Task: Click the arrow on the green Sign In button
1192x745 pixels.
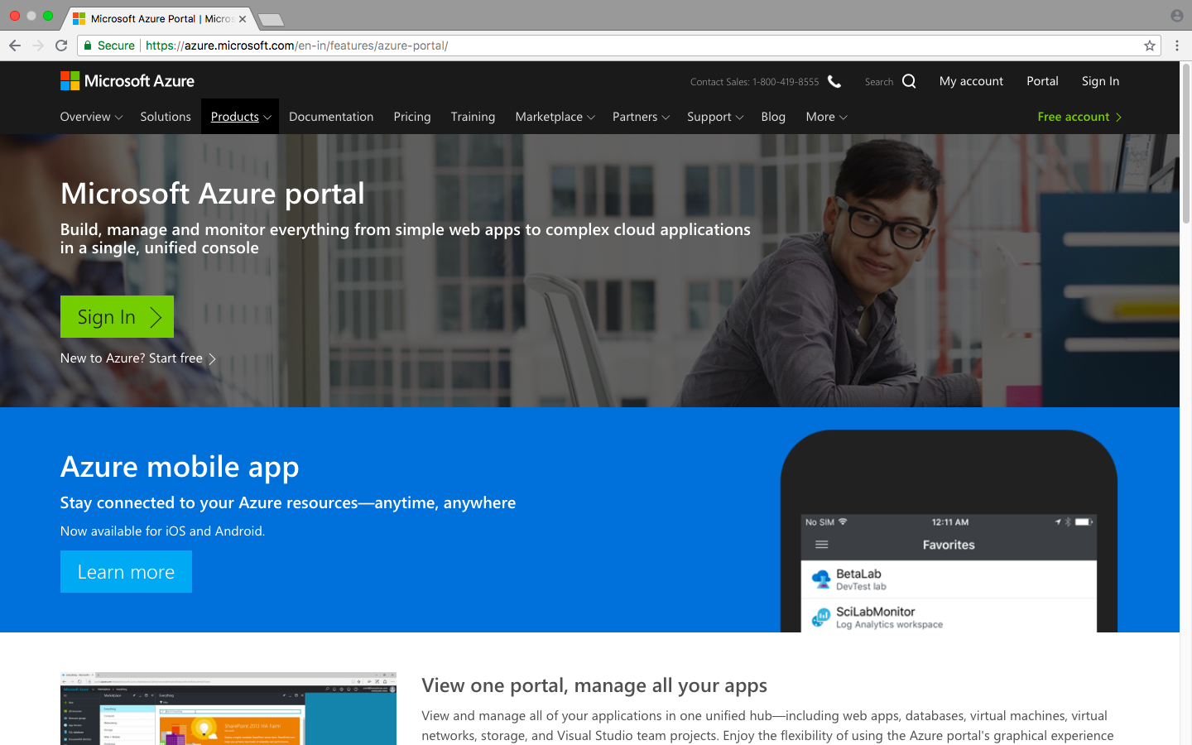Action: click(x=156, y=317)
